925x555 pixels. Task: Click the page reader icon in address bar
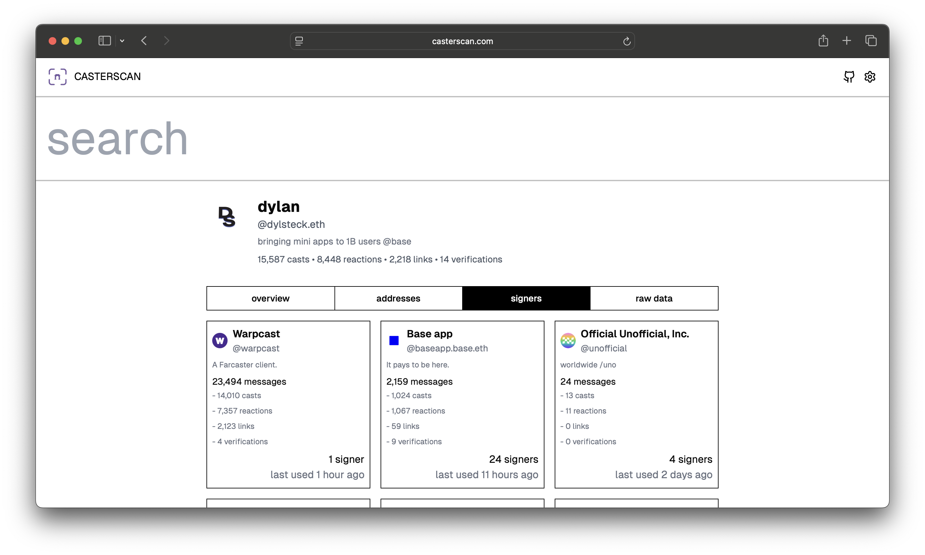click(299, 41)
